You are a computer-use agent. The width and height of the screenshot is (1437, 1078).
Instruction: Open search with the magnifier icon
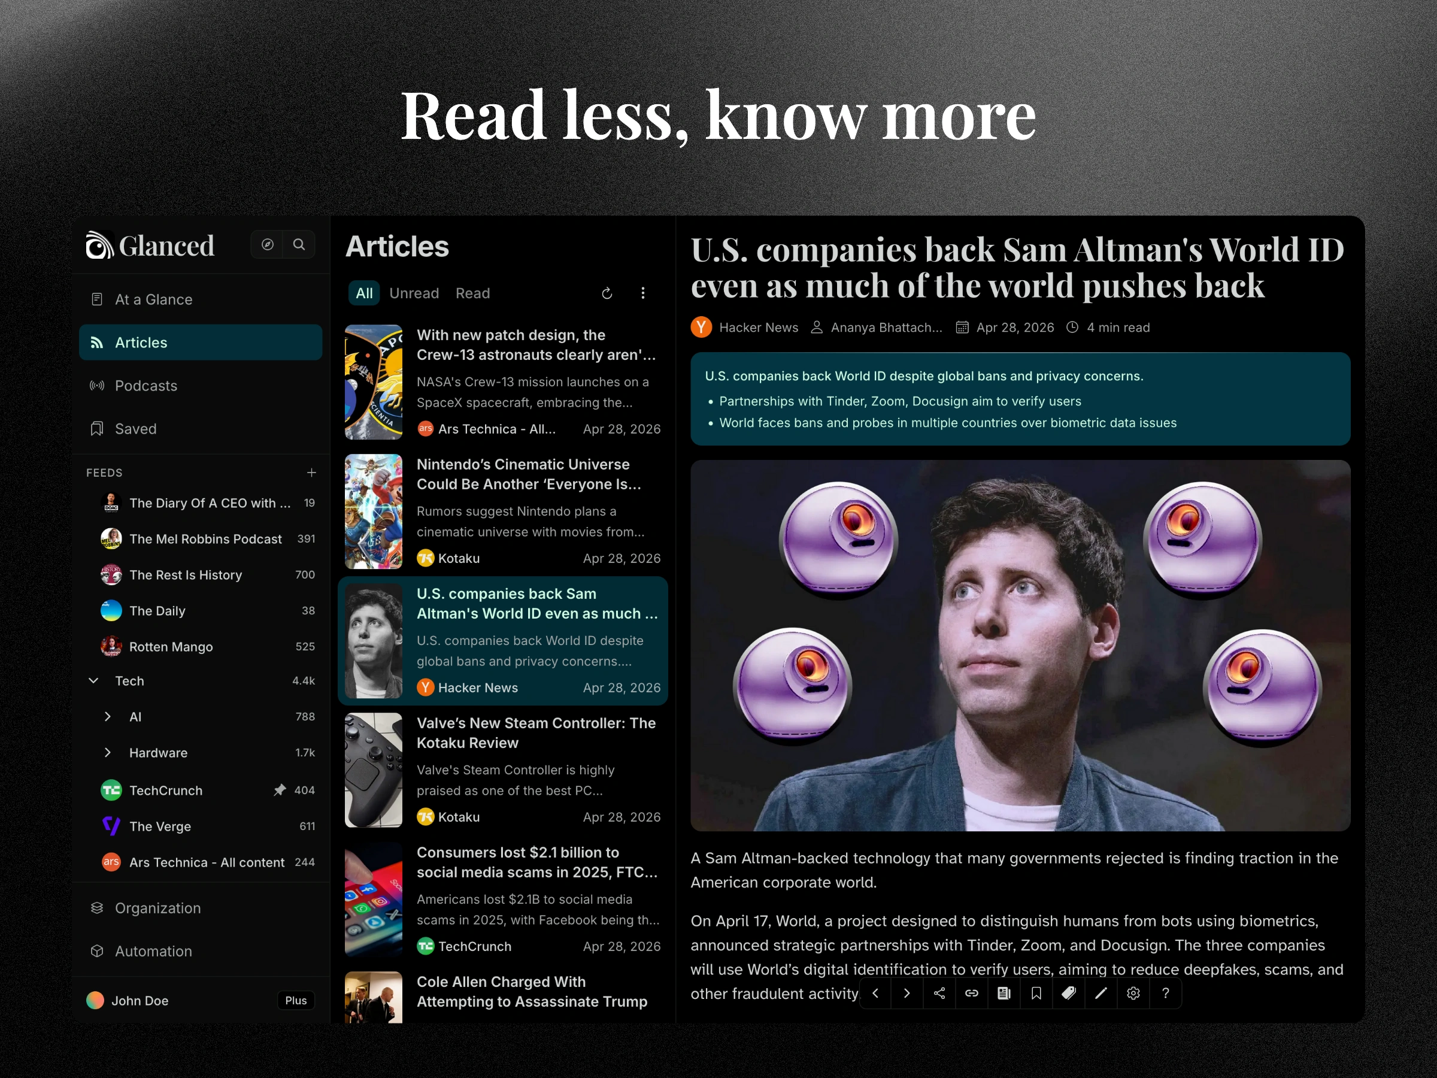tap(299, 245)
